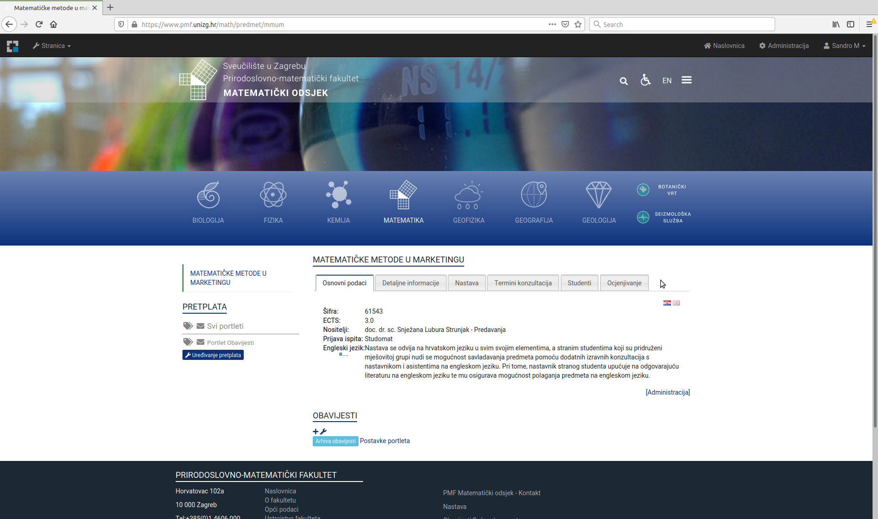Open the Seizmološka služba icon
The width and height of the screenshot is (878, 519).
click(643, 217)
